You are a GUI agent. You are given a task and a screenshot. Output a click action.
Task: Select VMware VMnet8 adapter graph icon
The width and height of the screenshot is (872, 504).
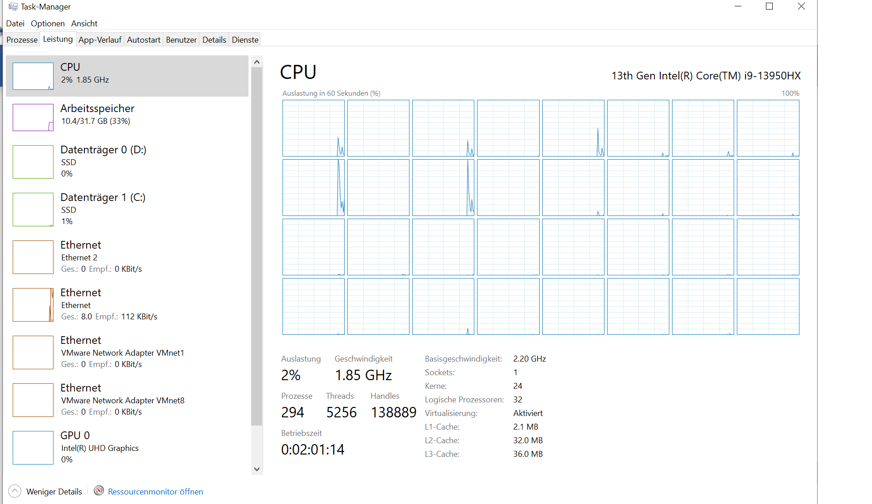(x=33, y=400)
